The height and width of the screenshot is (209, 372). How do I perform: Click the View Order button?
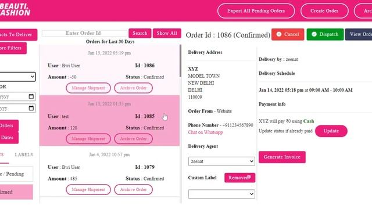tap(359, 34)
